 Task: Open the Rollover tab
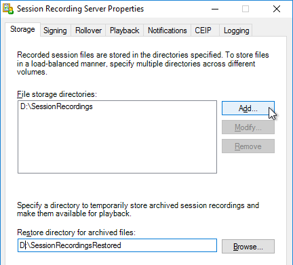[x=88, y=30]
